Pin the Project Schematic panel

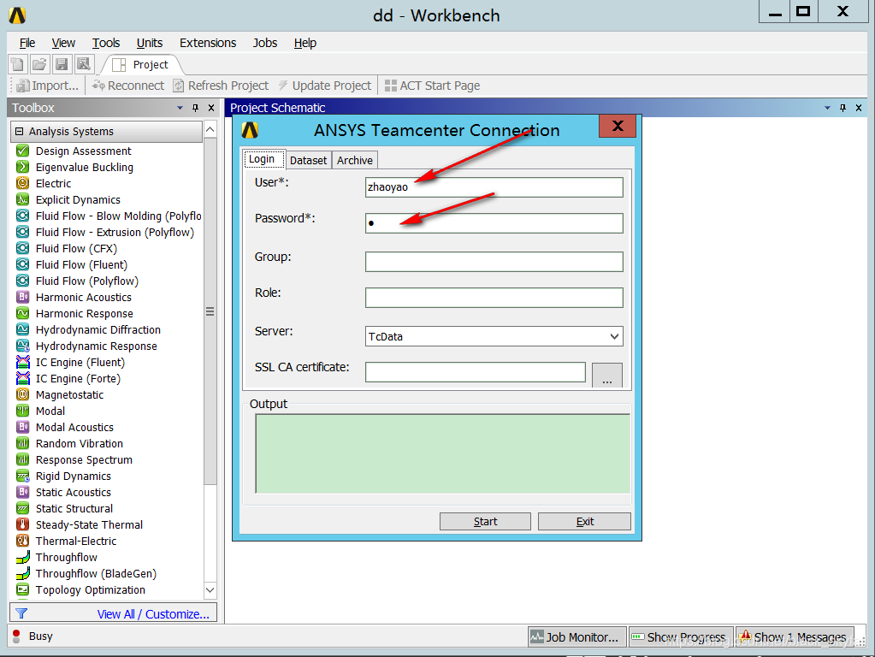[x=842, y=108]
